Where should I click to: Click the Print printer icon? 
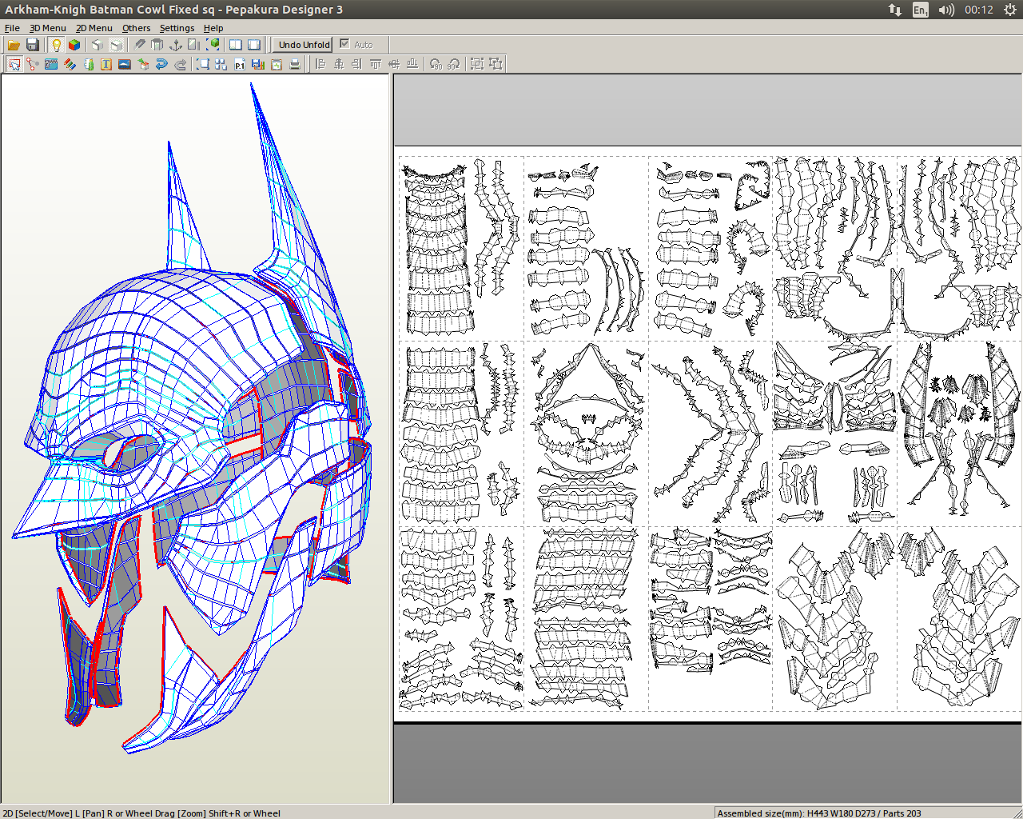295,64
